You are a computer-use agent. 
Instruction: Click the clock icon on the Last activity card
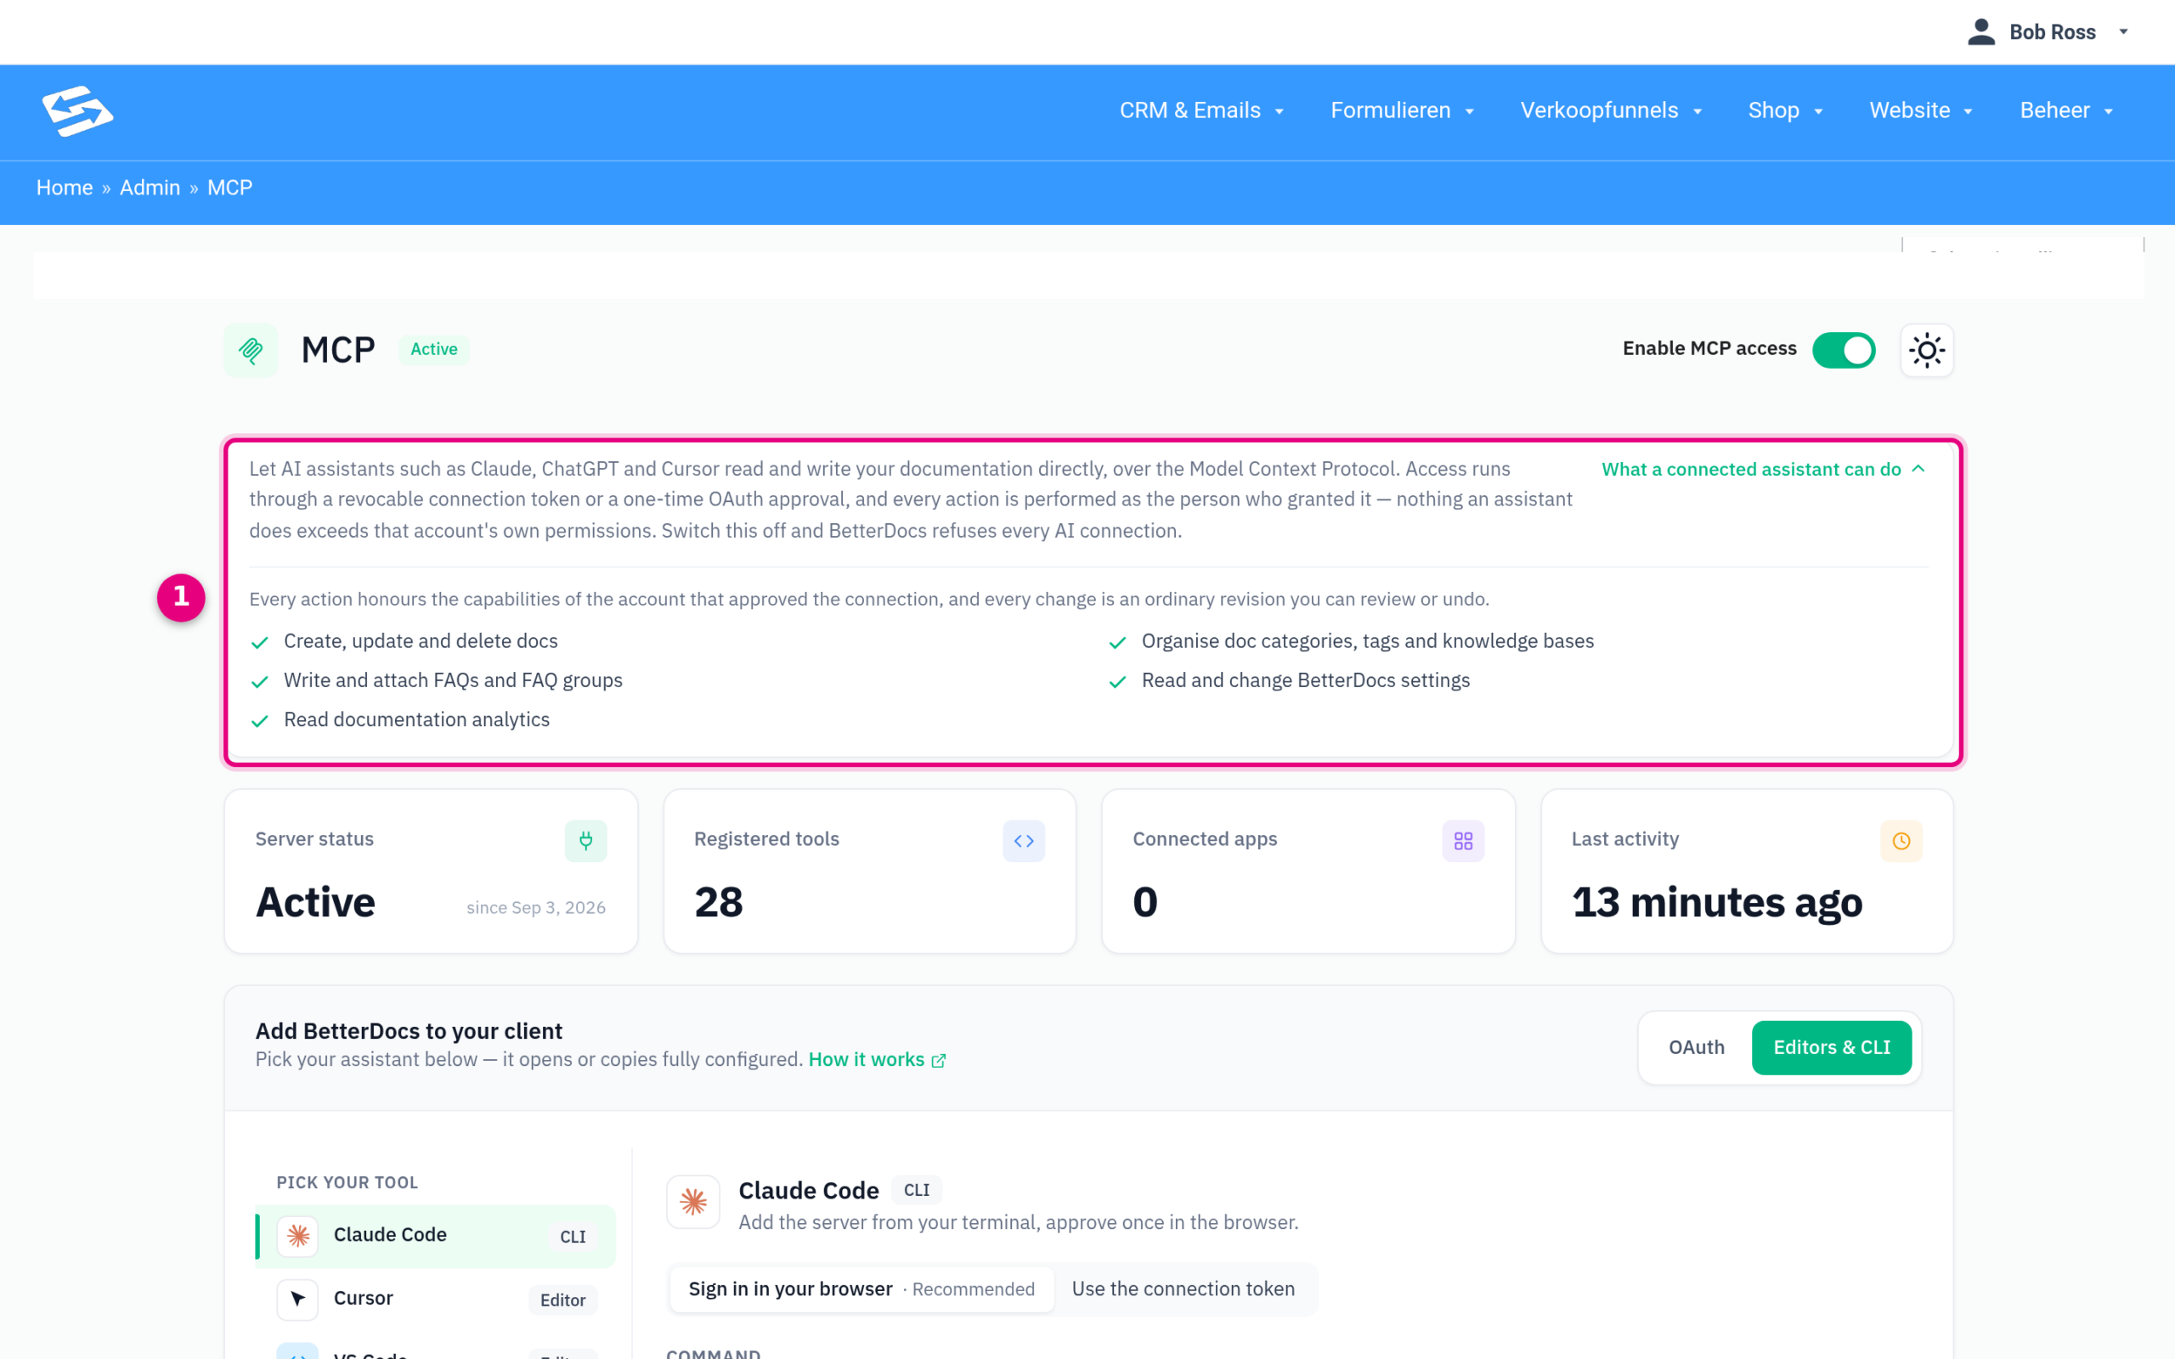(x=1901, y=840)
